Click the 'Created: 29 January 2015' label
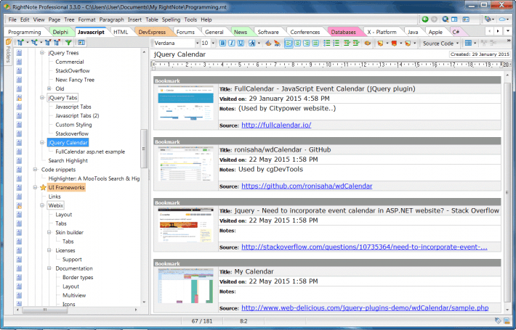This screenshot has height=330, width=516. (480, 54)
